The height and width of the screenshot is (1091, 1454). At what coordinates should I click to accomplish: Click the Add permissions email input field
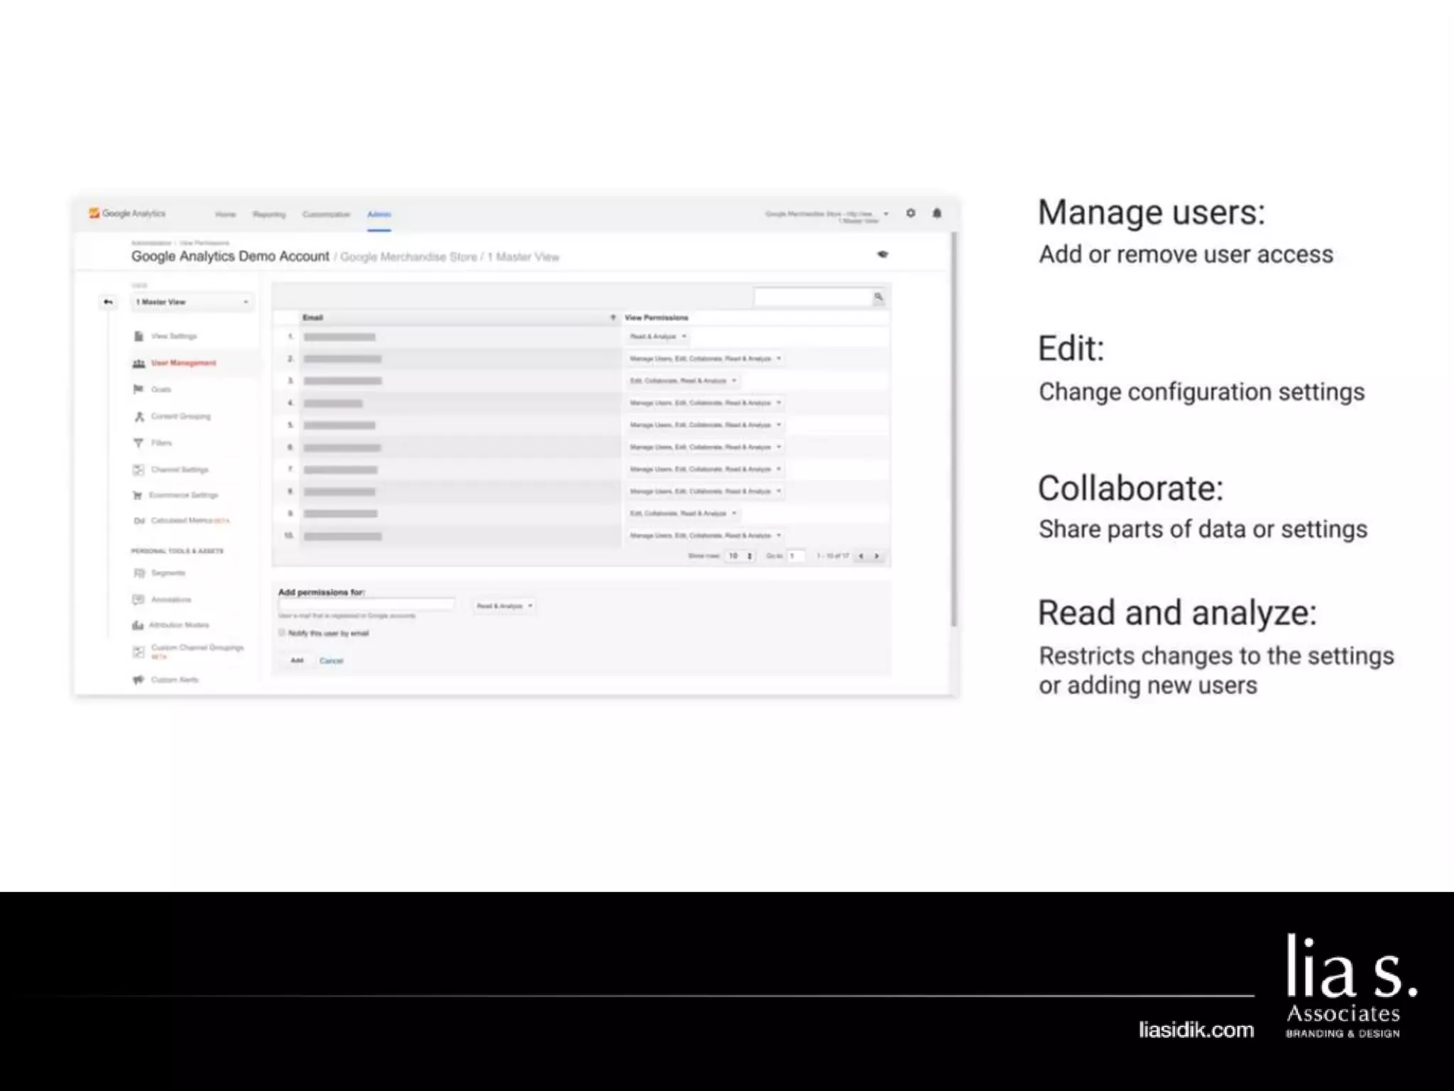(x=366, y=604)
